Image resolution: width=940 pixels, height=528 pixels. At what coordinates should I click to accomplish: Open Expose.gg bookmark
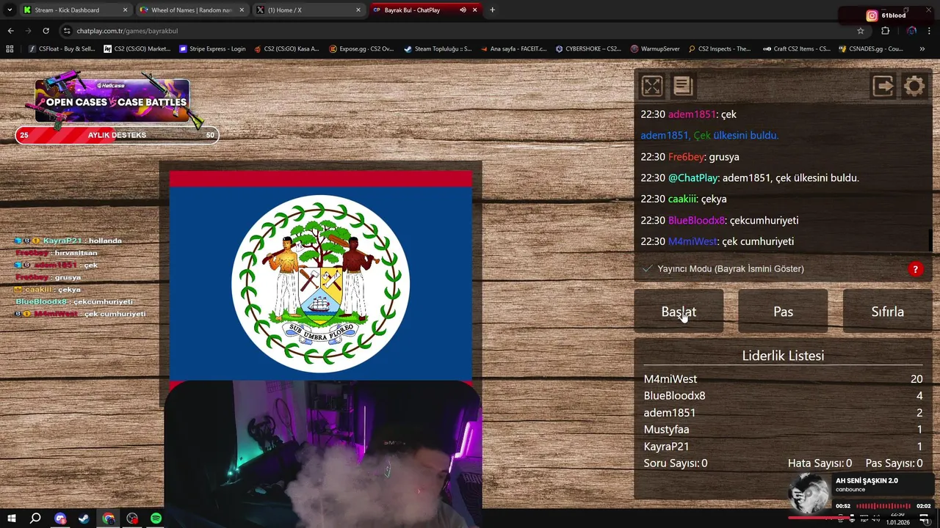coord(362,49)
